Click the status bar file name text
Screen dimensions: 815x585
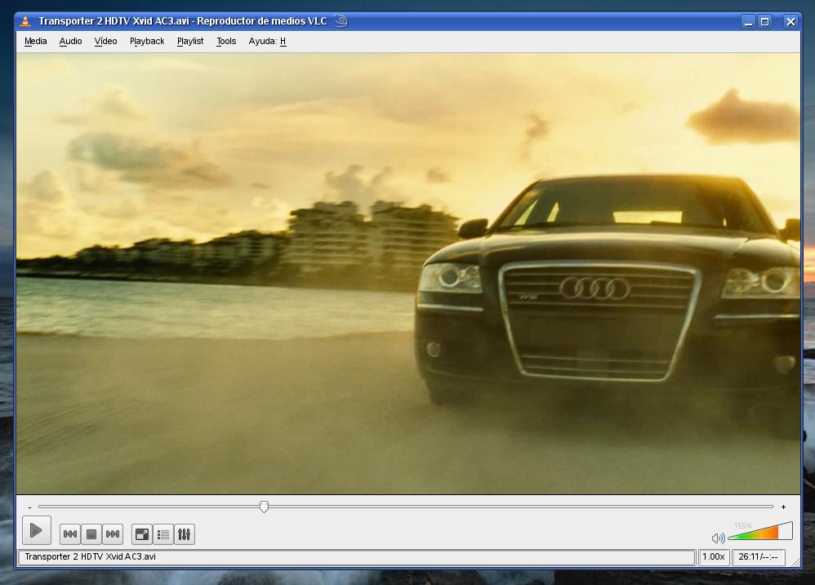(91, 557)
